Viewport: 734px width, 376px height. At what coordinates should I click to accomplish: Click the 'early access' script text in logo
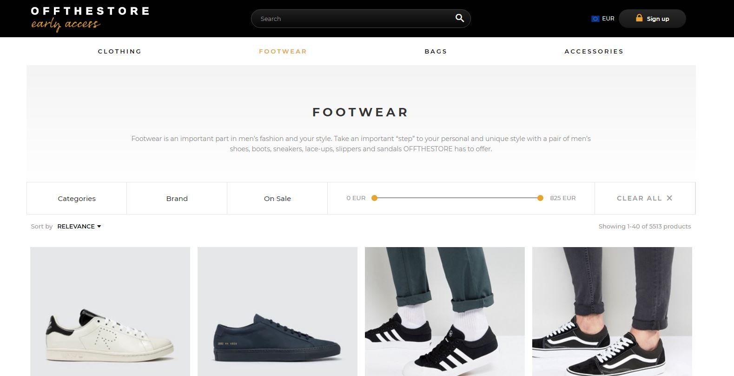[x=65, y=24]
